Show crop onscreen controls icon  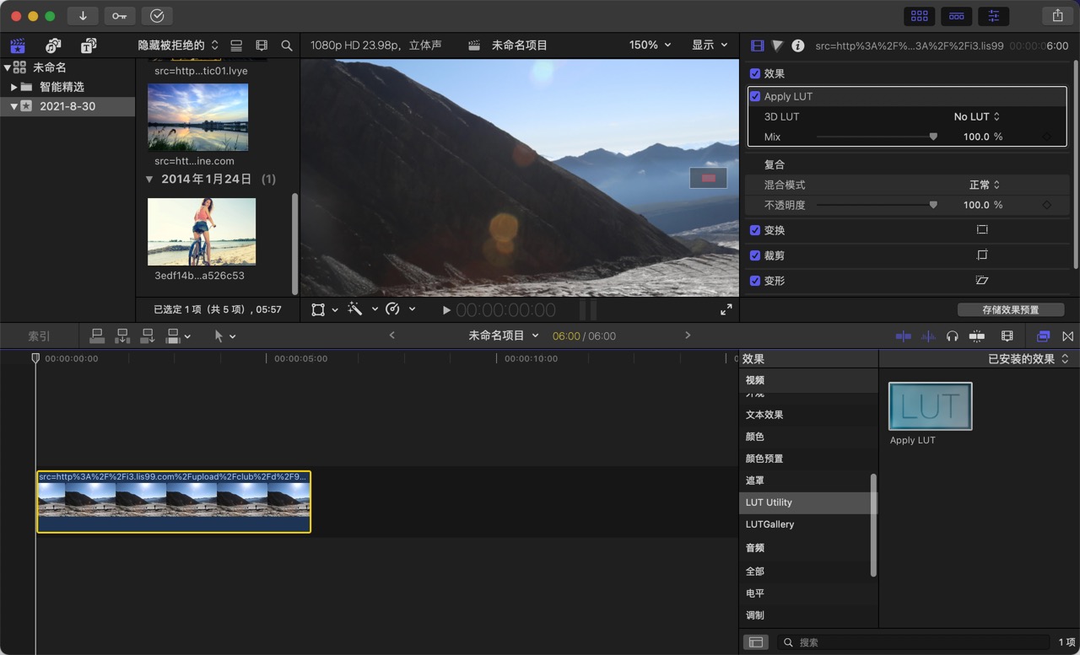click(x=981, y=255)
